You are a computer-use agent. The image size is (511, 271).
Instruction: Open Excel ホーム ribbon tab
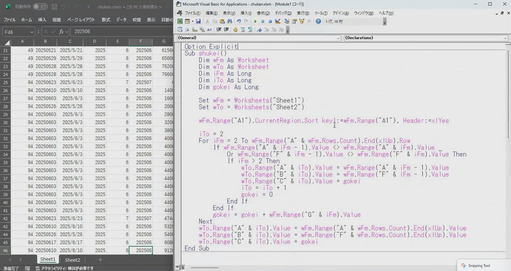26,20
